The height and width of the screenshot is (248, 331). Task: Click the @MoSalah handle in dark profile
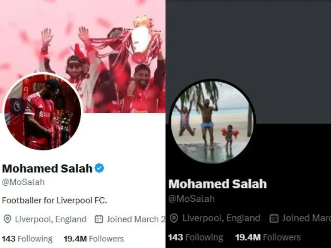coord(192,199)
